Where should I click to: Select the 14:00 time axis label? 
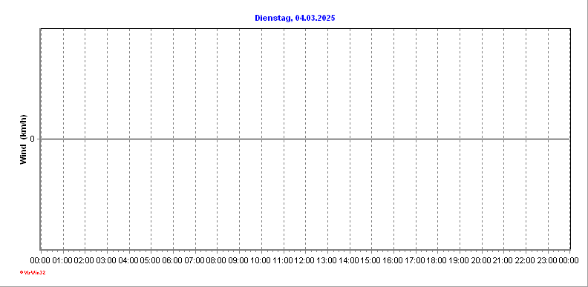tap(349, 260)
